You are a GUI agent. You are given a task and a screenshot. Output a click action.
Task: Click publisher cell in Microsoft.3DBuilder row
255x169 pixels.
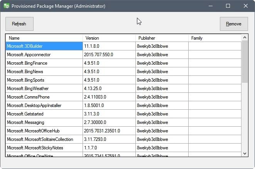click(x=162, y=46)
